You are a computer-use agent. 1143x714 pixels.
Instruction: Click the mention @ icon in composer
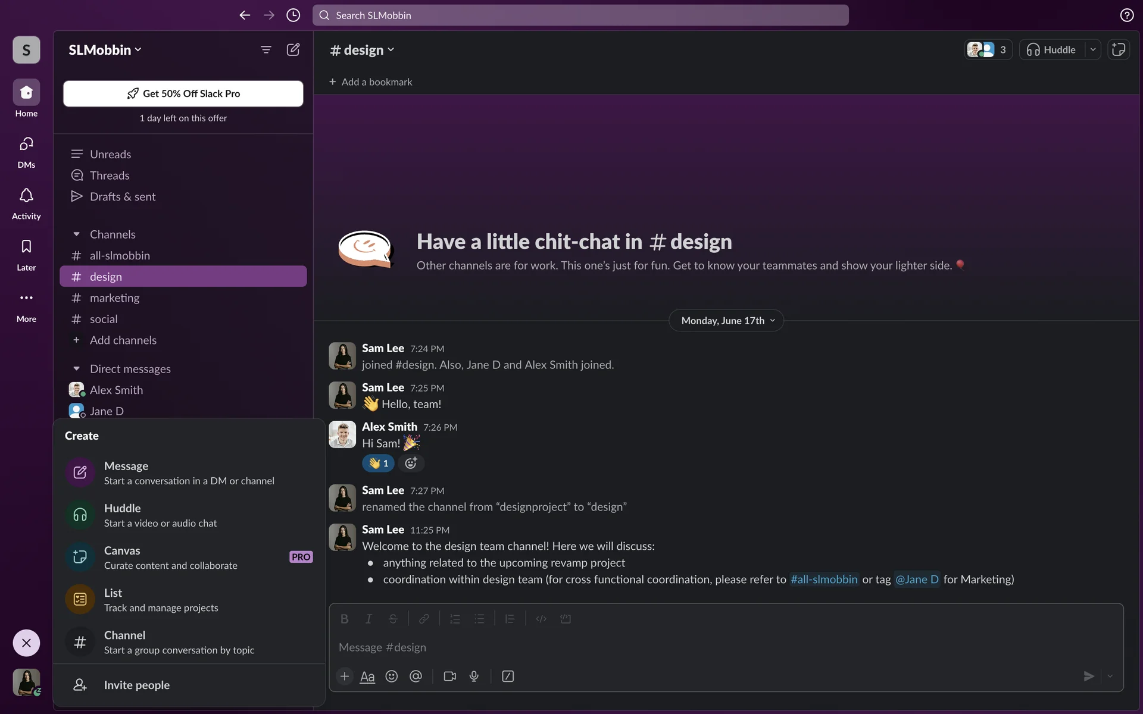tap(416, 677)
